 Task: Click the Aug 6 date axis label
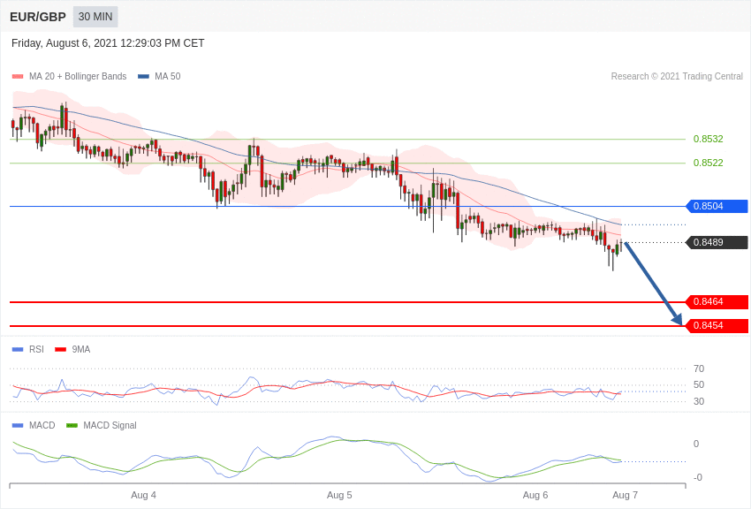535,495
